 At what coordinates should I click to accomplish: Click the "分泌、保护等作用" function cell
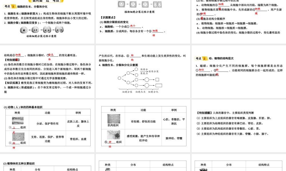47,123
